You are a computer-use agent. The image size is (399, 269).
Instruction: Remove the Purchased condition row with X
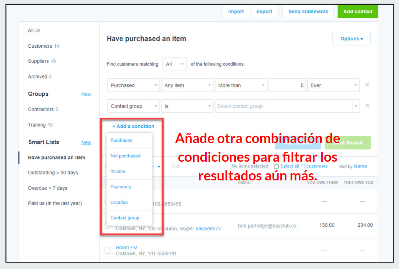click(367, 85)
